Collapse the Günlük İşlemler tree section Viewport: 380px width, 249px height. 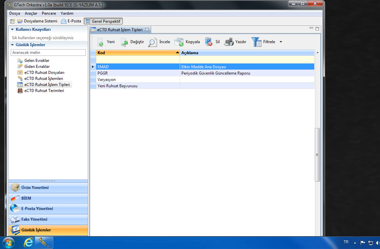[12, 45]
